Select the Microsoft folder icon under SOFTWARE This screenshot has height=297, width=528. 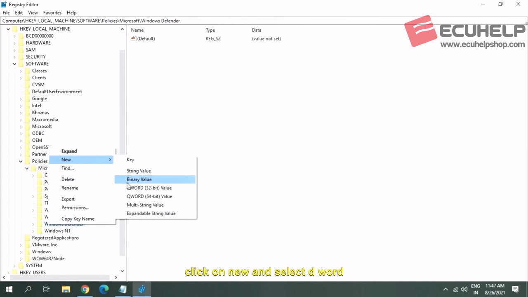coord(27,127)
